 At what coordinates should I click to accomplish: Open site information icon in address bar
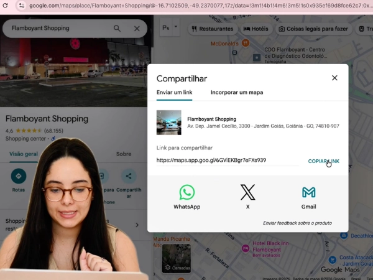(22, 5)
